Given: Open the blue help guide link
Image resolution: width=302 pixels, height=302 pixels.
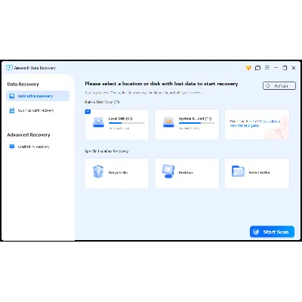Looking at the screenshot, I should [x=254, y=123].
